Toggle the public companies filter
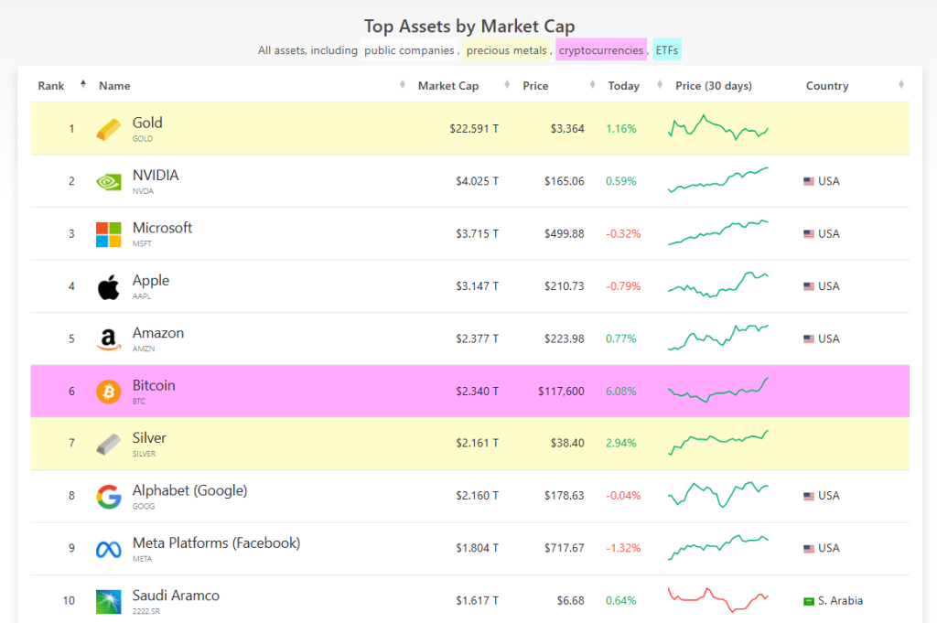Viewport: 937px width, 623px height. pyautogui.click(x=409, y=50)
